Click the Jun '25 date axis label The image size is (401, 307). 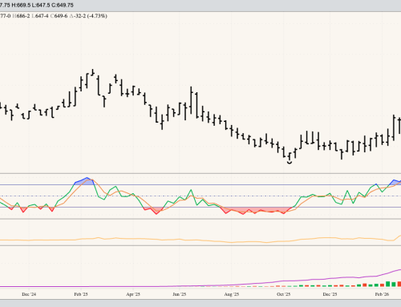point(179,294)
